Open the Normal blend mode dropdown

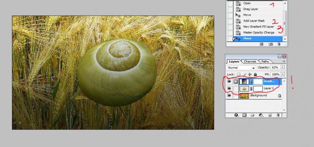click(x=241, y=67)
